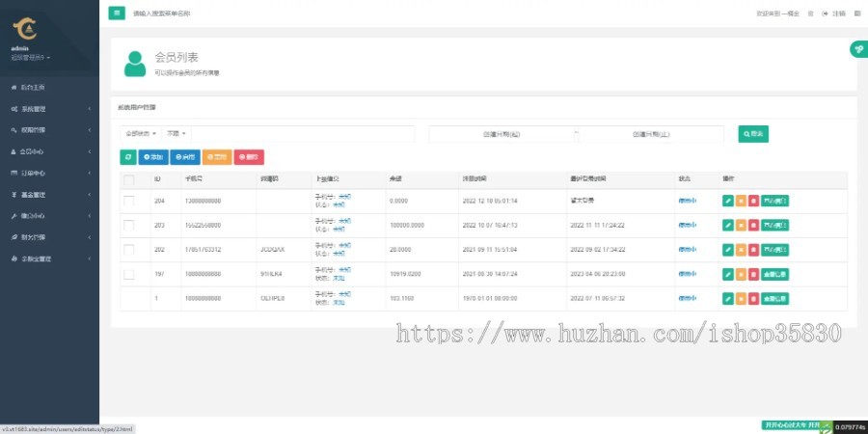
Task: Click the floating teal icon at right edge
Action: click(x=858, y=49)
